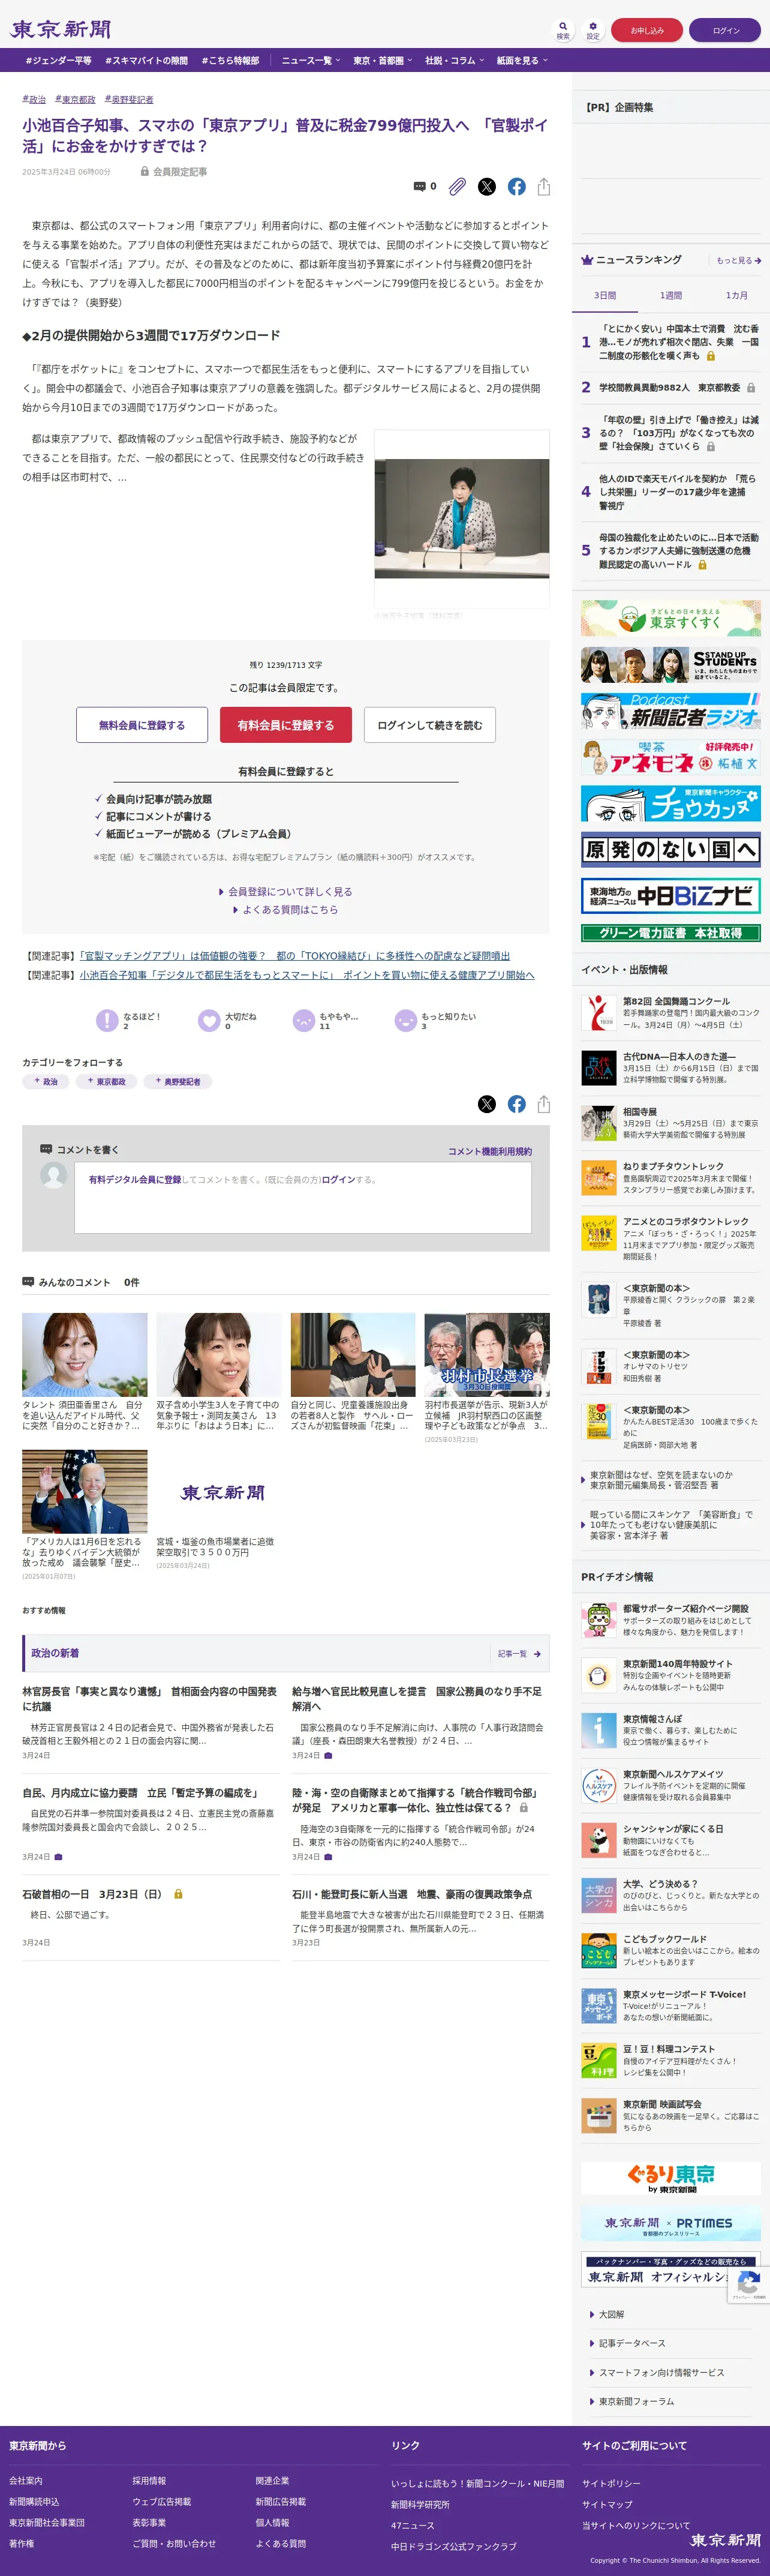Open シャンシャンが家にくる日 panda icon
770x2576 pixels.
tap(599, 1839)
